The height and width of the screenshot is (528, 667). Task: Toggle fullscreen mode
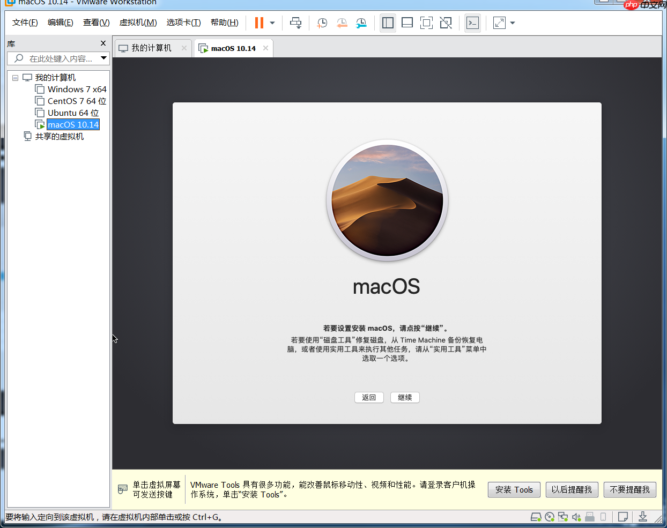(x=426, y=23)
